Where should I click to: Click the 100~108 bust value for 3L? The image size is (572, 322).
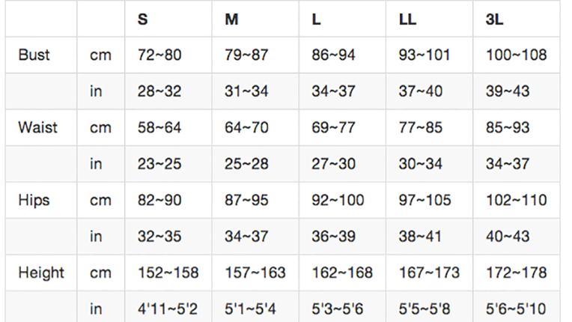pos(516,55)
